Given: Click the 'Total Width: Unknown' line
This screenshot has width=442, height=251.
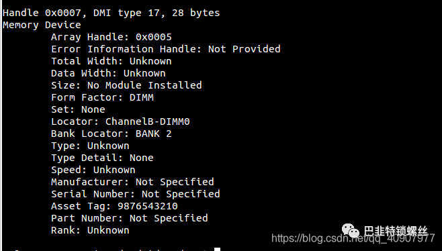Looking at the screenshot, I should coord(112,62).
